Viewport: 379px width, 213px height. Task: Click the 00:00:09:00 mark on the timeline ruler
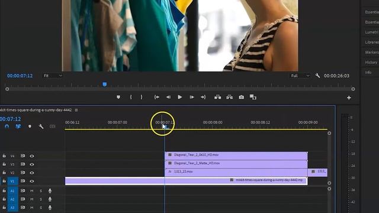308,122
